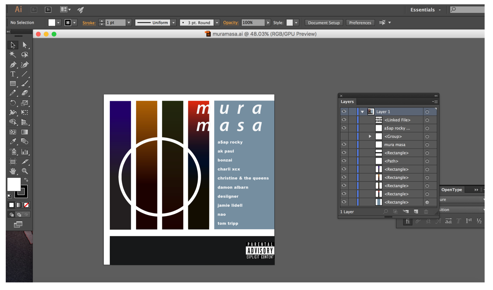Click the Layers panel tab

coord(347,102)
